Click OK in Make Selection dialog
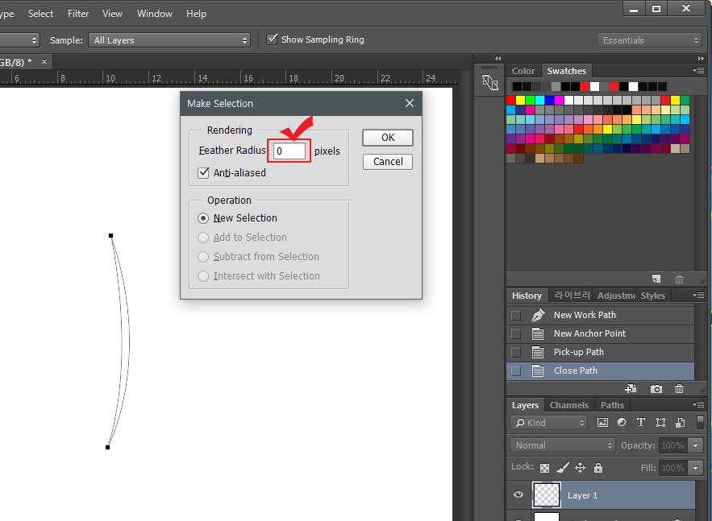Viewport: 712px width, 521px height. coord(388,138)
